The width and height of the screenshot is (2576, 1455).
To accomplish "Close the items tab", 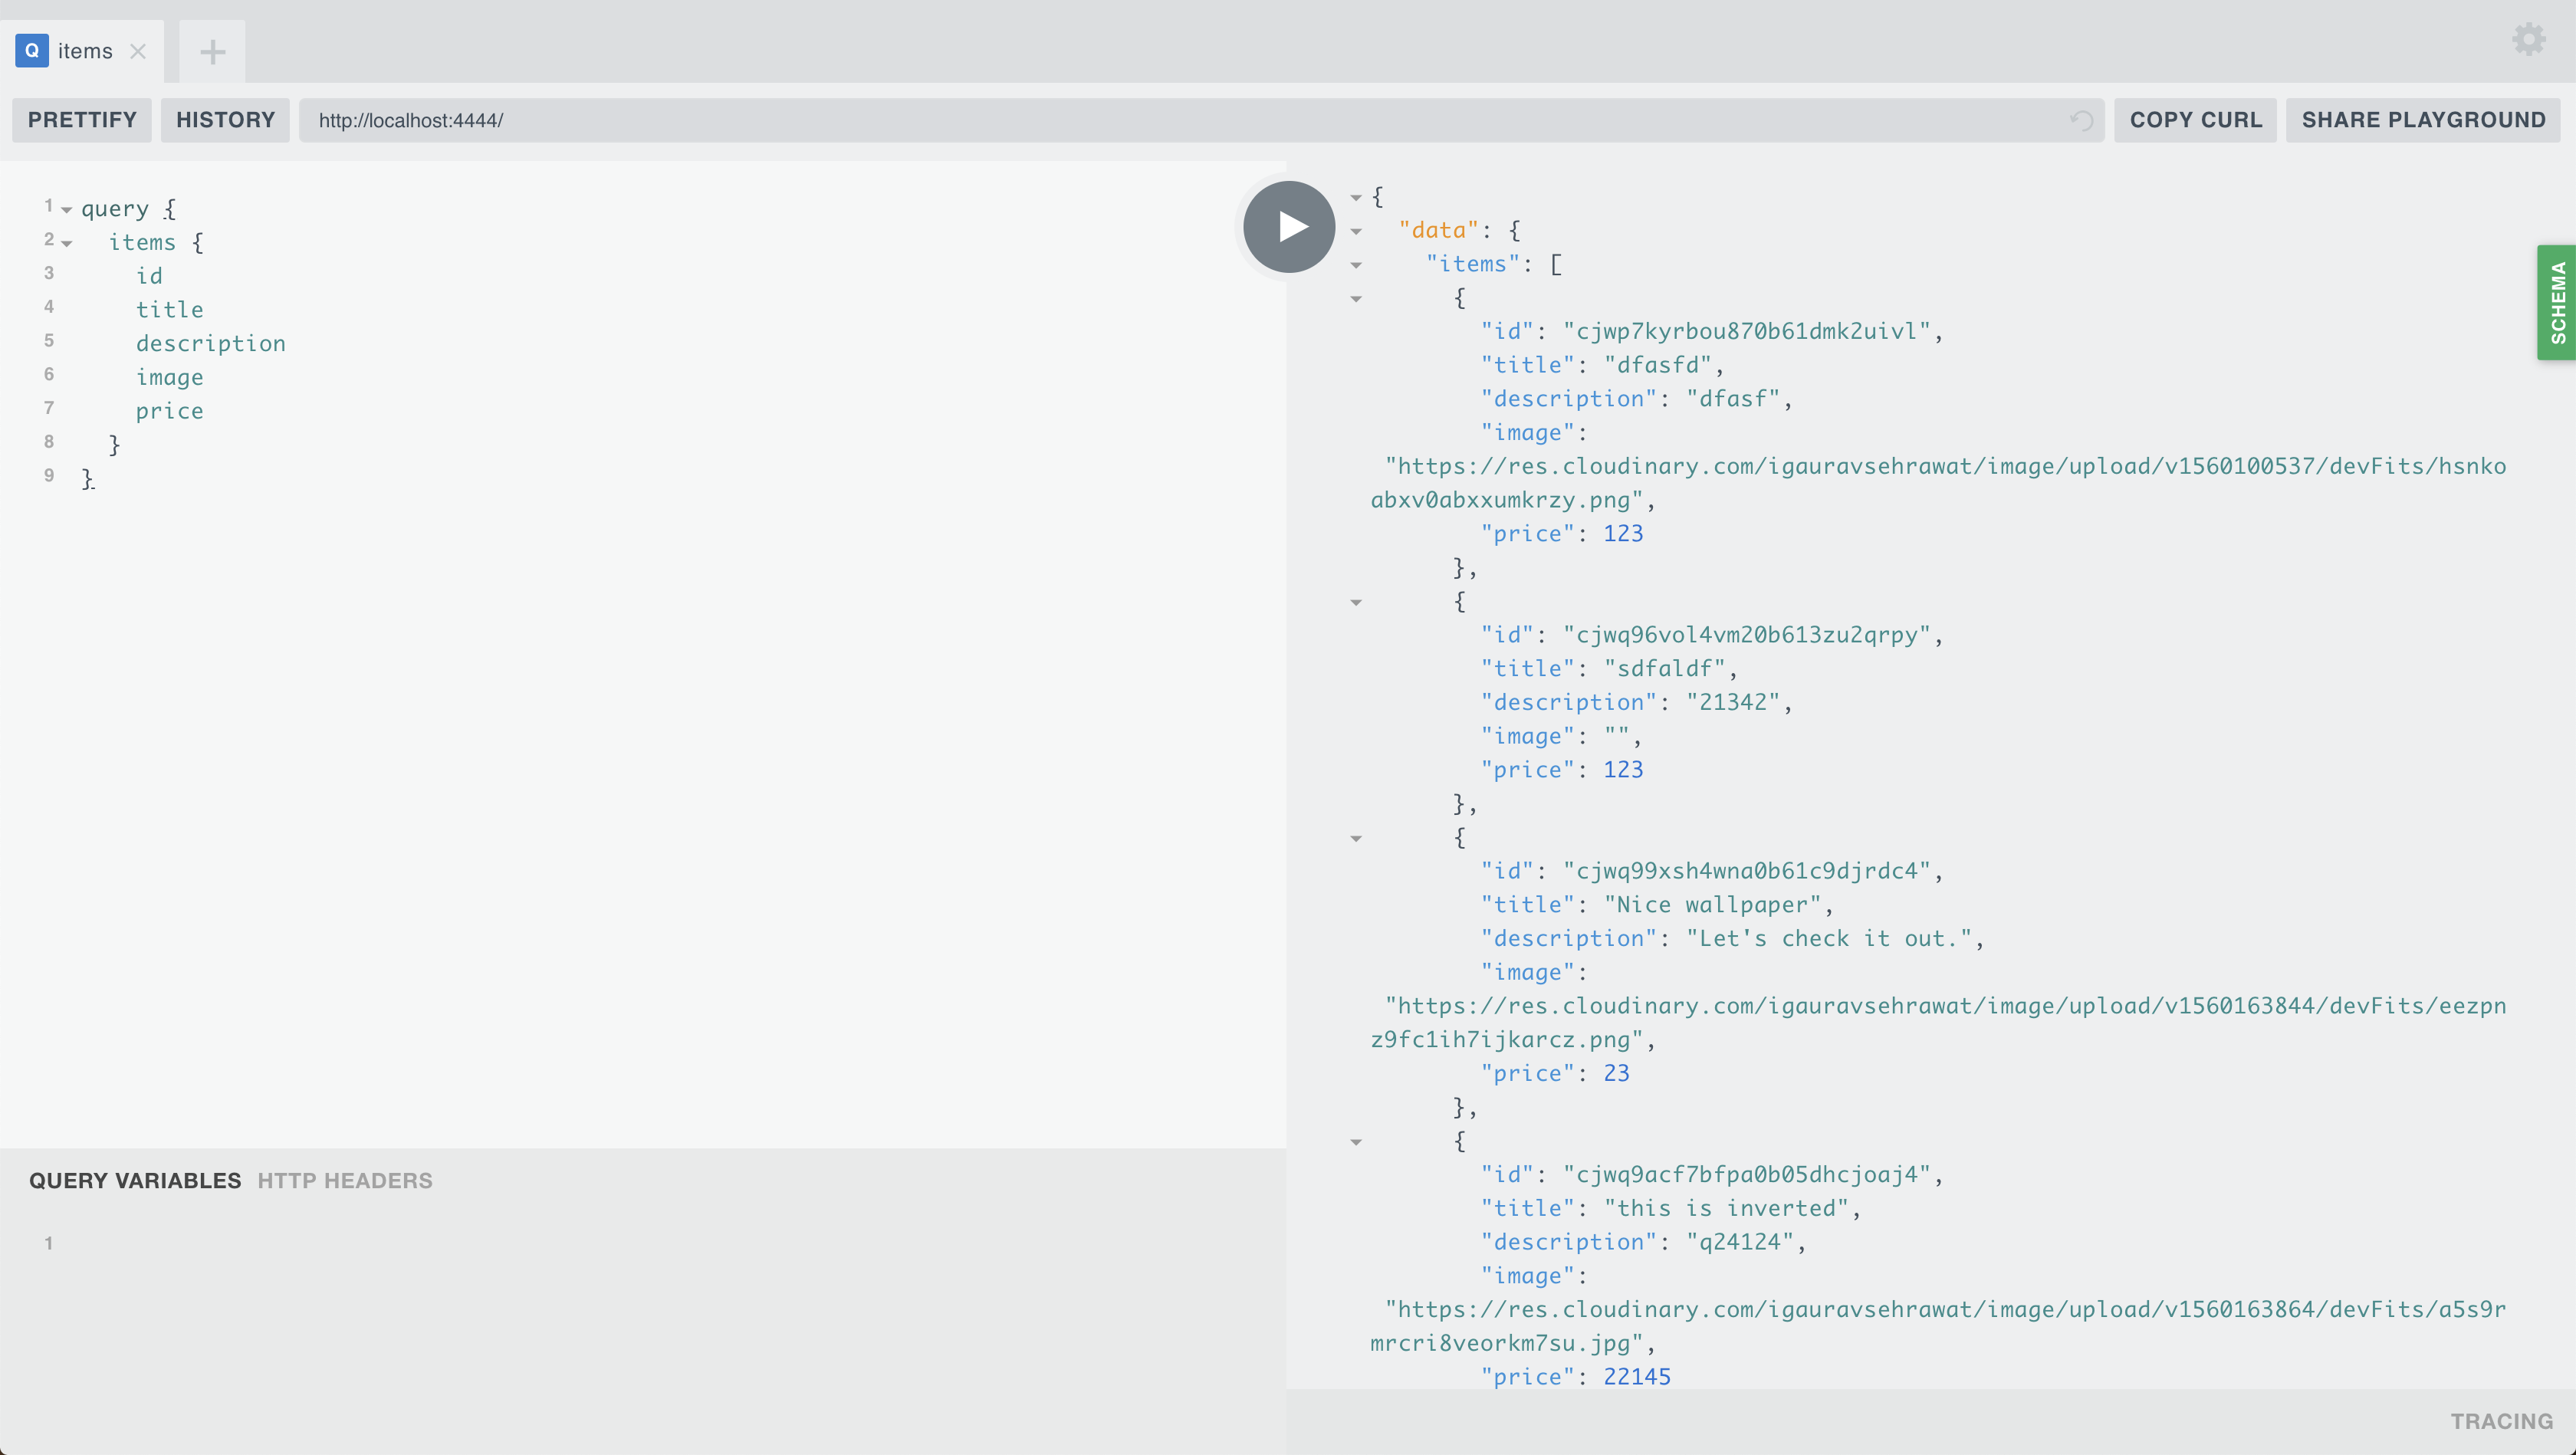I will coord(138,51).
